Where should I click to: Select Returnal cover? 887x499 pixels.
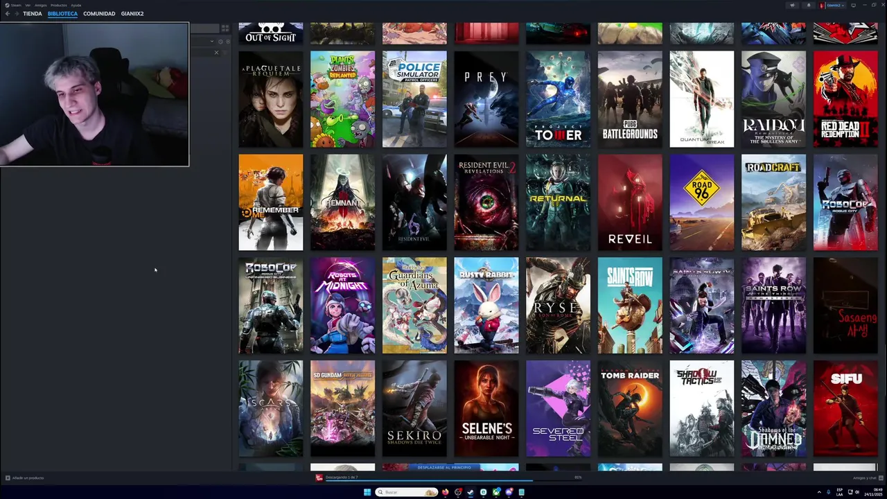[558, 202]
